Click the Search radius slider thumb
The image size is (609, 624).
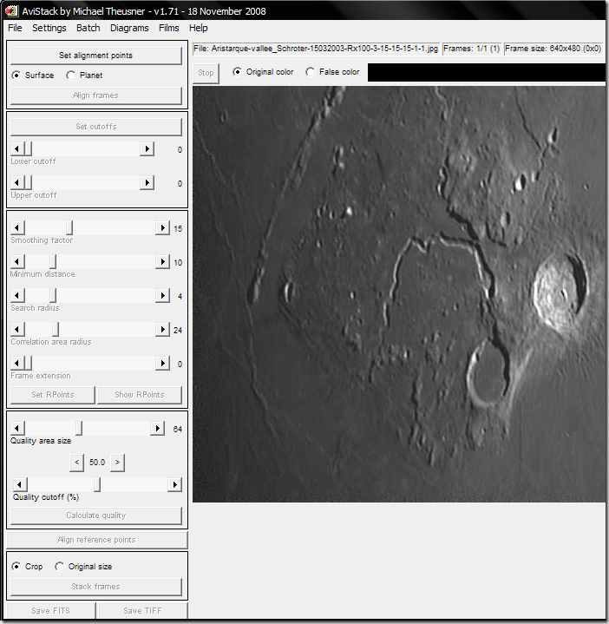pyautogui.click(x=53, y=296)
